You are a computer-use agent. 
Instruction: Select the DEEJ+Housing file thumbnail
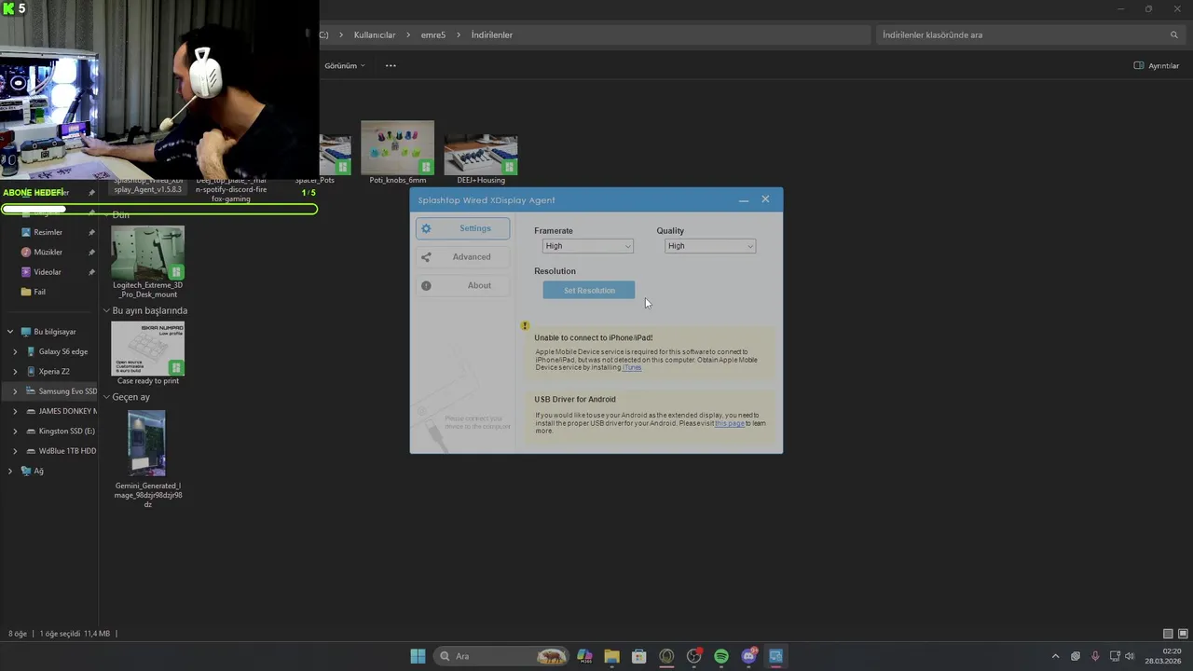click(481, 155)
